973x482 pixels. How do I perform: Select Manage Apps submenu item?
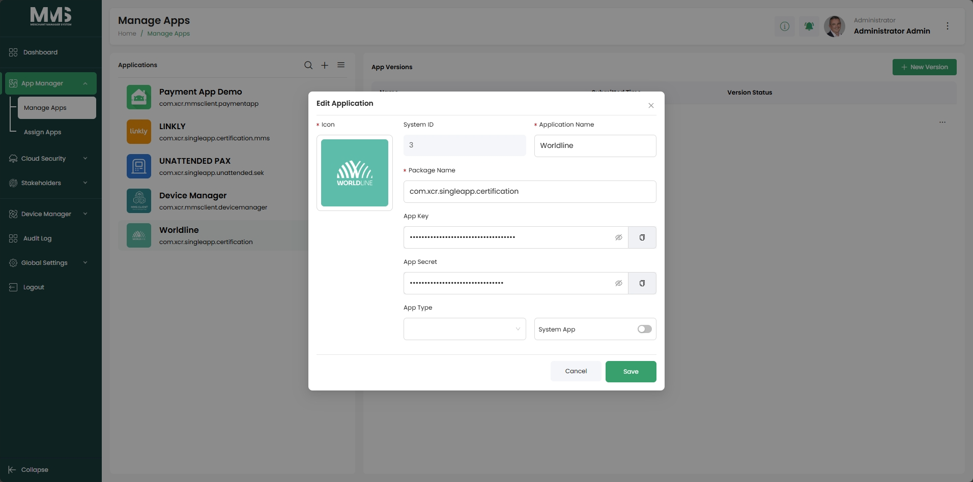(x=57, y=108)
